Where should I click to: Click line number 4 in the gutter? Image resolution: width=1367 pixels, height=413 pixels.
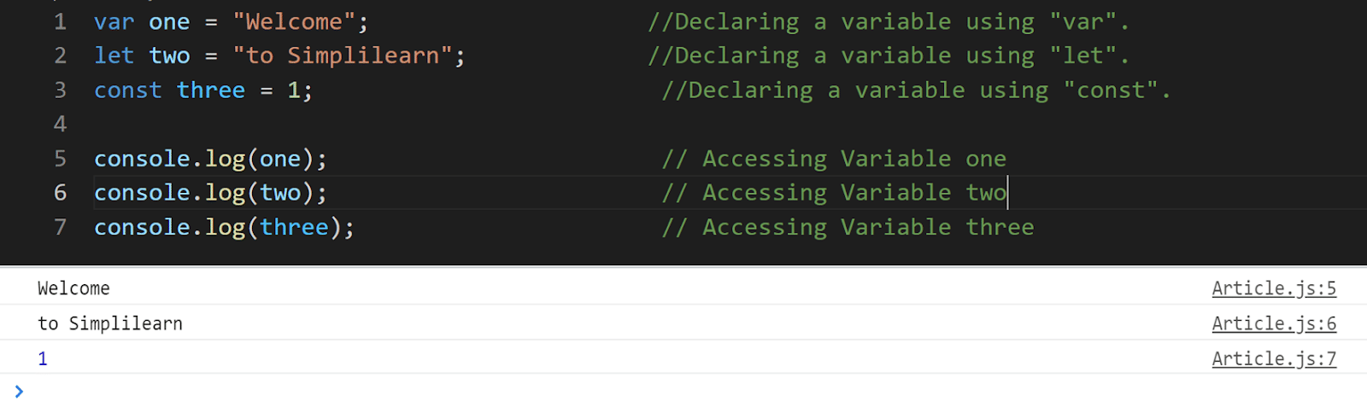[x=60, y=125]
